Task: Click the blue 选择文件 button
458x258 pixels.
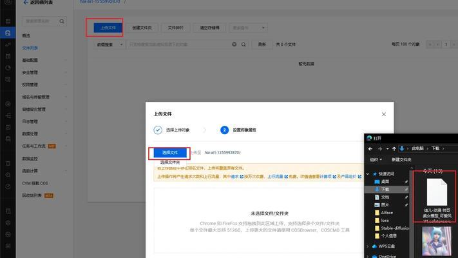Action: [170, 153]
